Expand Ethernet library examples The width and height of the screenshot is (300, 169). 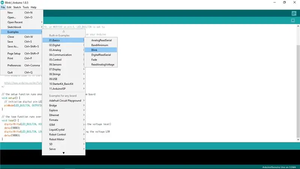click(x=63, y=115)
